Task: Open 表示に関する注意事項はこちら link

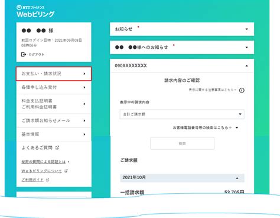Action: [213, 90]
